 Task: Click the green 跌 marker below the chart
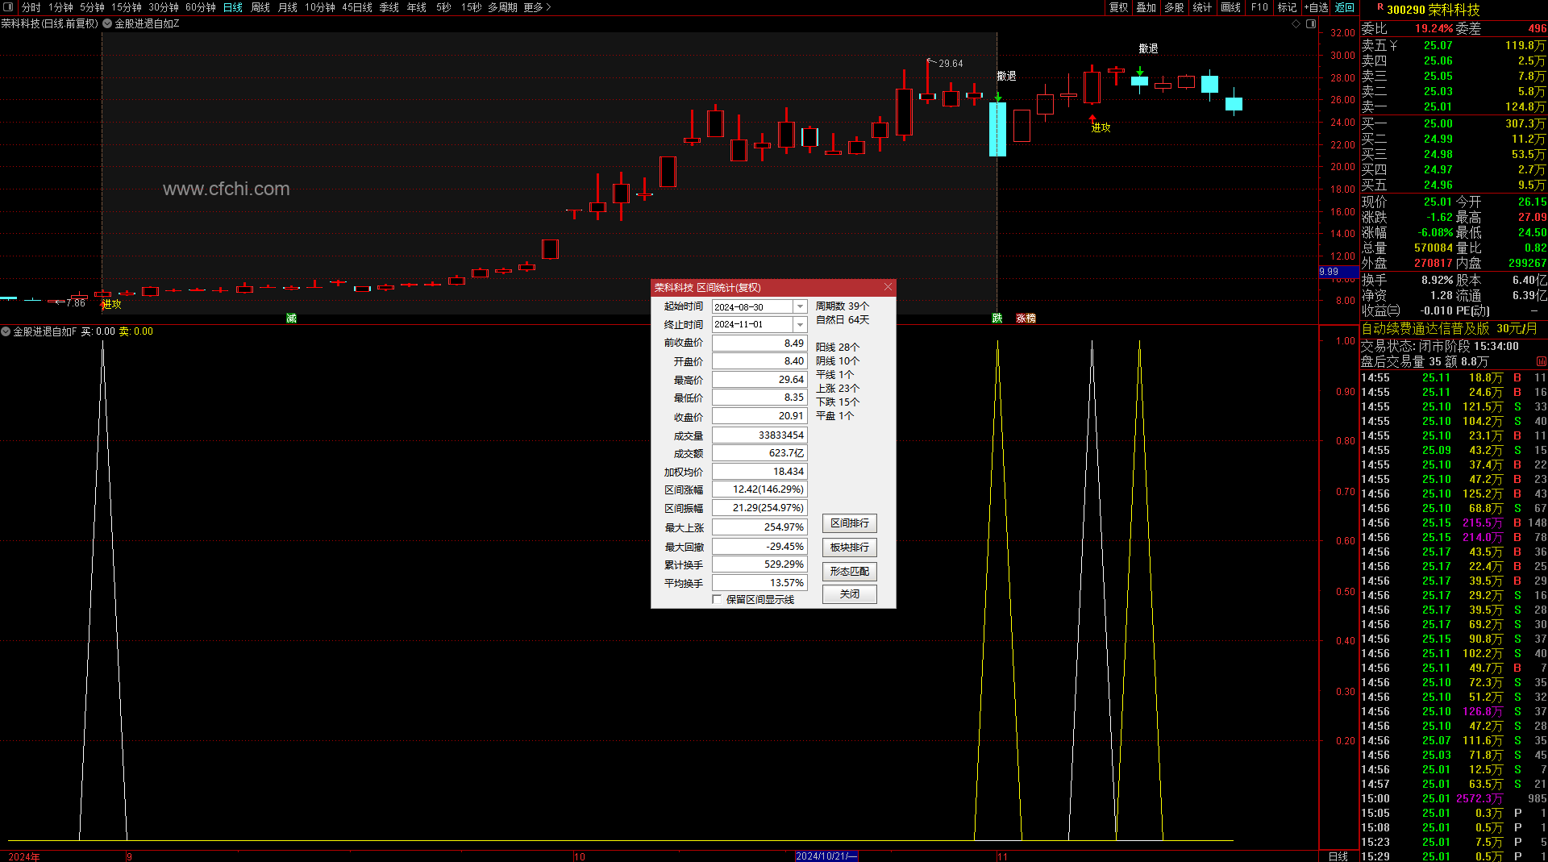click(997, 319)
